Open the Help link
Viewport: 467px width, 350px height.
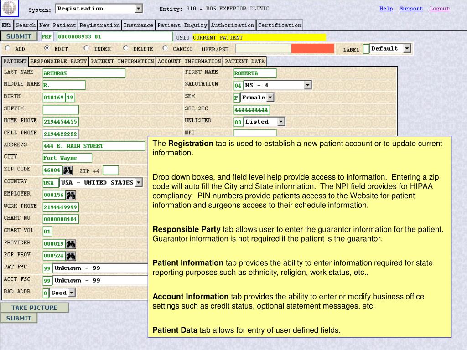[386, 9]
